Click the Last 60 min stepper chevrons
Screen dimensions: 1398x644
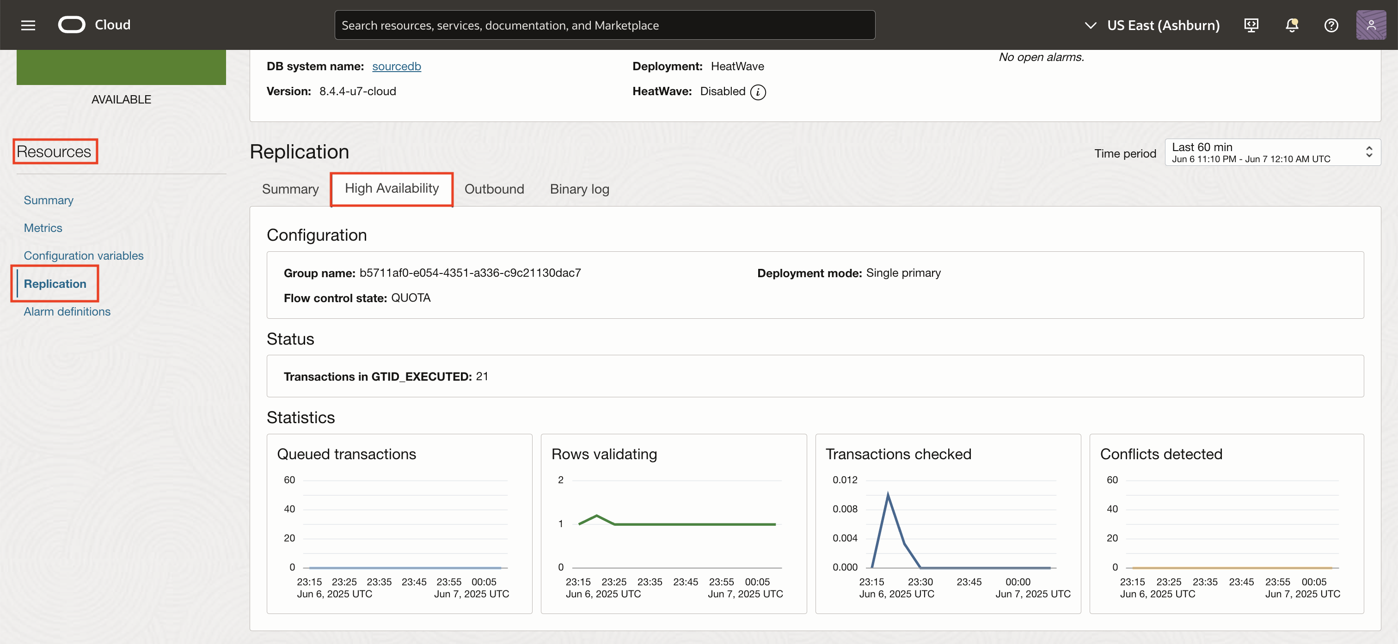(1369, 152)
